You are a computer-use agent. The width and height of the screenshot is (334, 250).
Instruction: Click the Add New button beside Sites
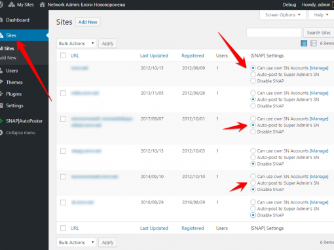point(88,22)
